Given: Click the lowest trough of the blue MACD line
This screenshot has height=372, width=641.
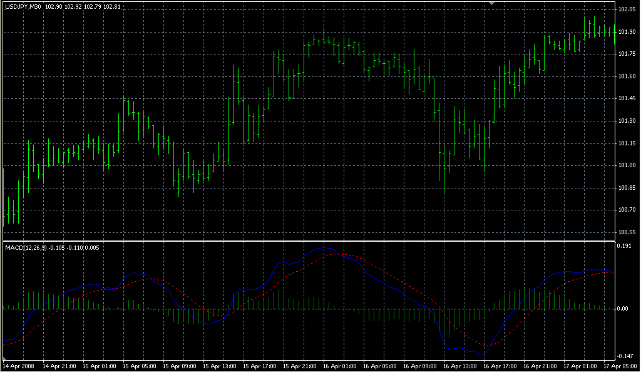Looking at the screenshot, I should [x=482, y=354].
